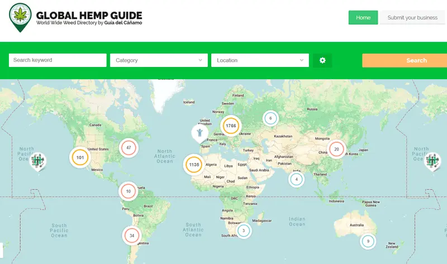Click the Papua New Guinea map label
Screen dimensions: 447x264
point(371,203)
